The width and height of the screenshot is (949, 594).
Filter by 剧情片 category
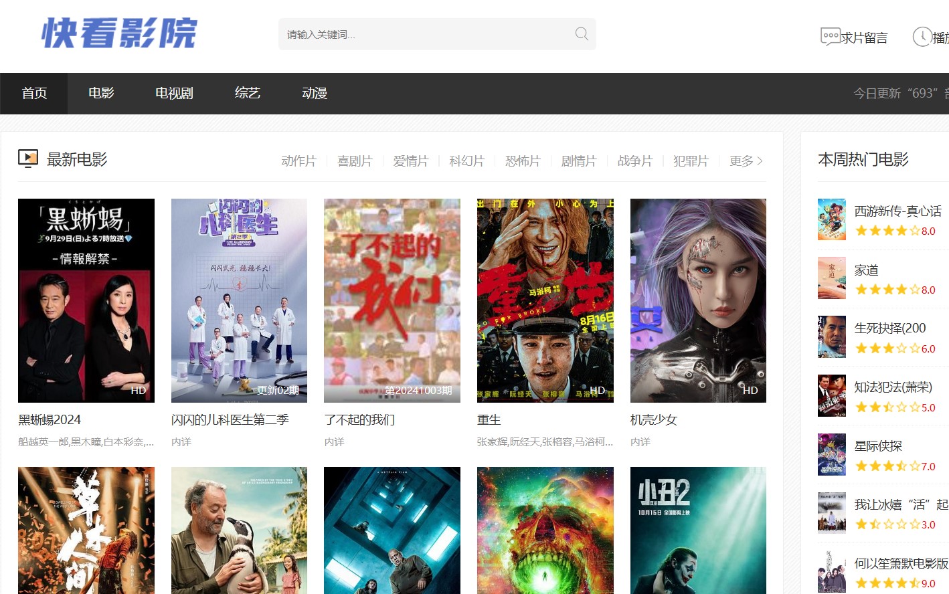coord(578,161)
